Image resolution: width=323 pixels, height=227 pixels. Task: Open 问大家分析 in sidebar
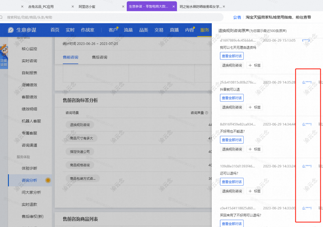pos(31,192)
